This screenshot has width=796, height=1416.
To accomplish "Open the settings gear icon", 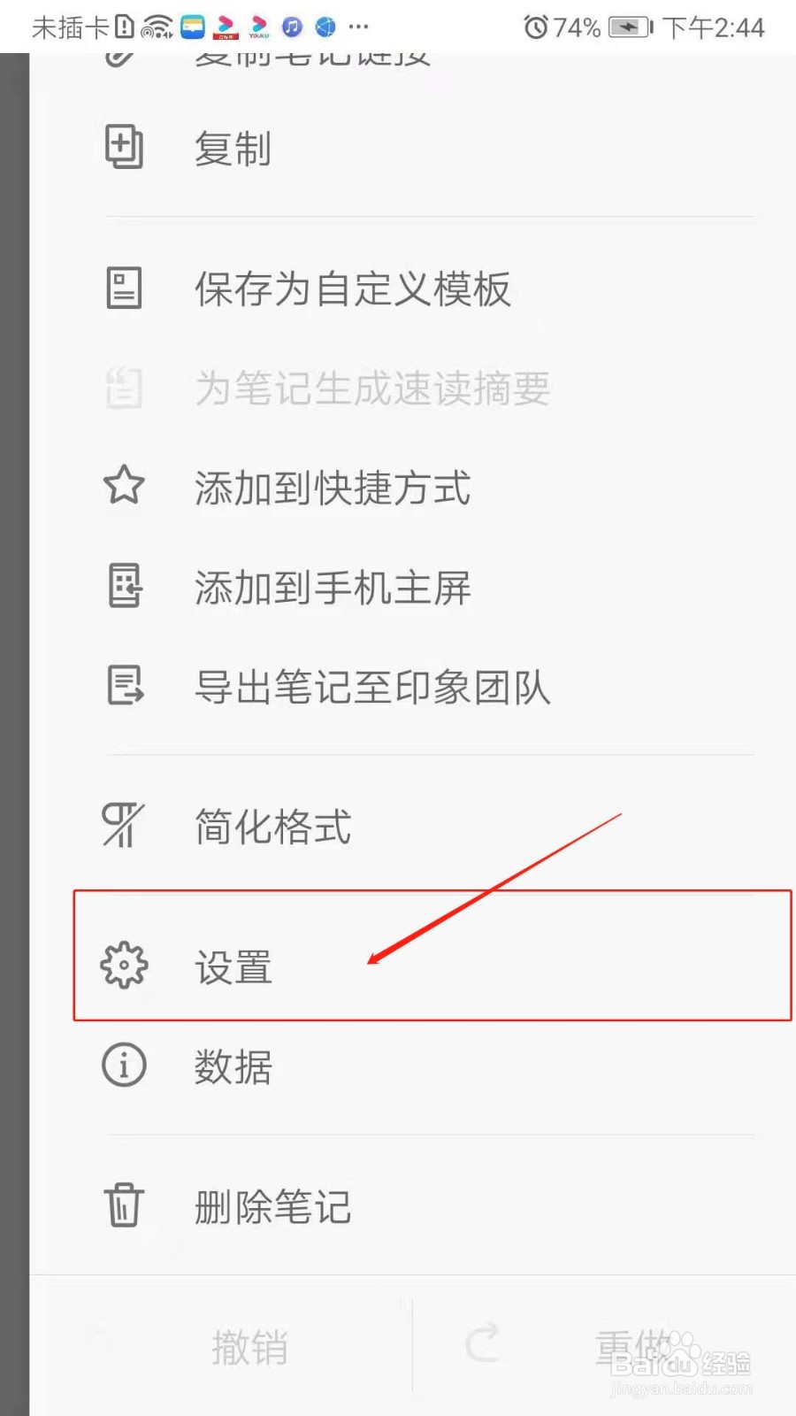I will 124,966.
